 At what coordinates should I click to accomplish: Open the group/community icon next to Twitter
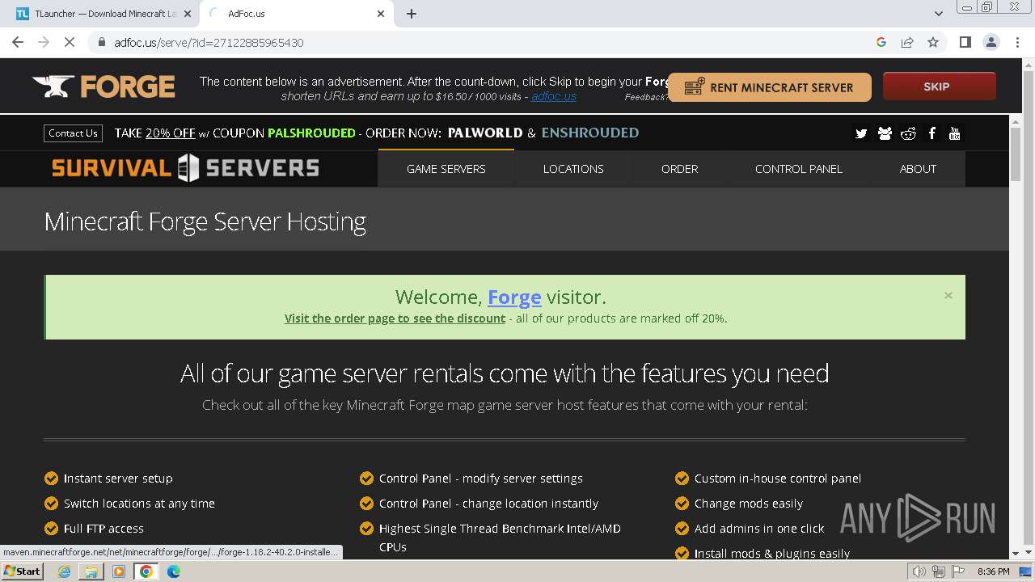[885, 133]
